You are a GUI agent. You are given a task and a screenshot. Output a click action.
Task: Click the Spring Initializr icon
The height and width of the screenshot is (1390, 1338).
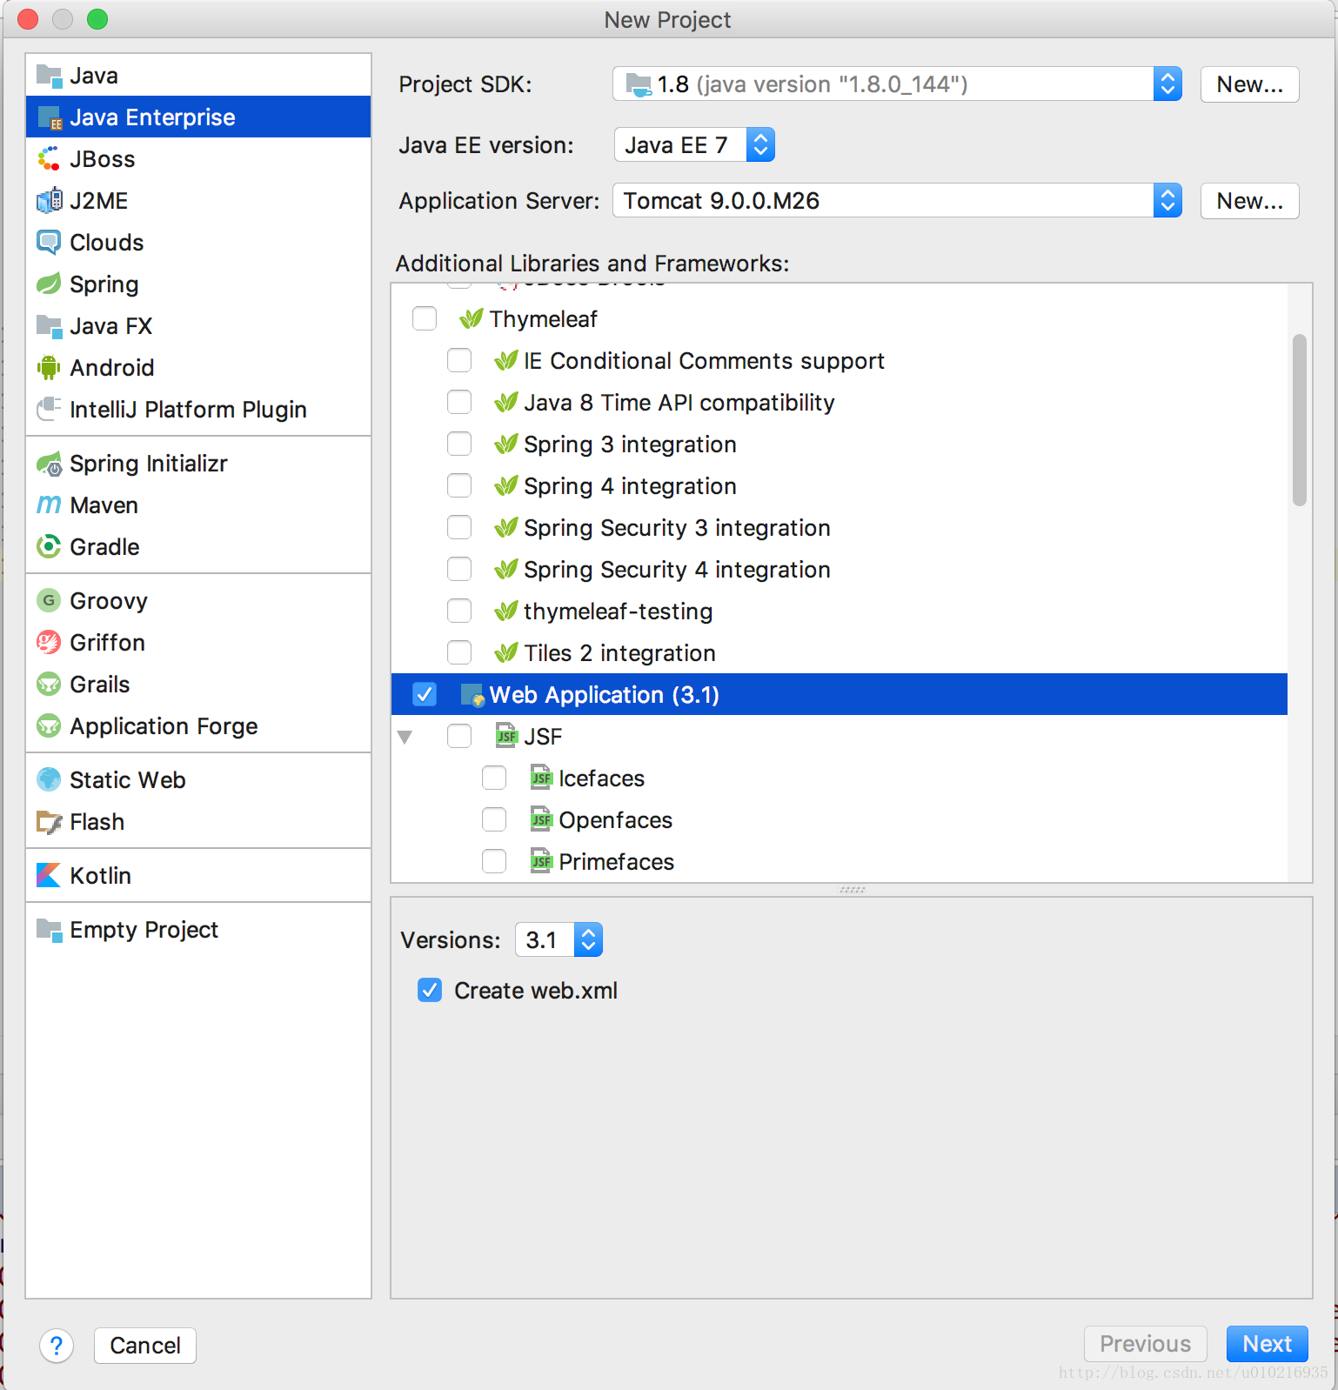pyautogui.click(x=49, y=464)
